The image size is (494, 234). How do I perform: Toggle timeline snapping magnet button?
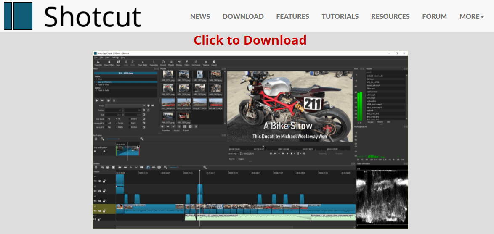tap(148, 167)
